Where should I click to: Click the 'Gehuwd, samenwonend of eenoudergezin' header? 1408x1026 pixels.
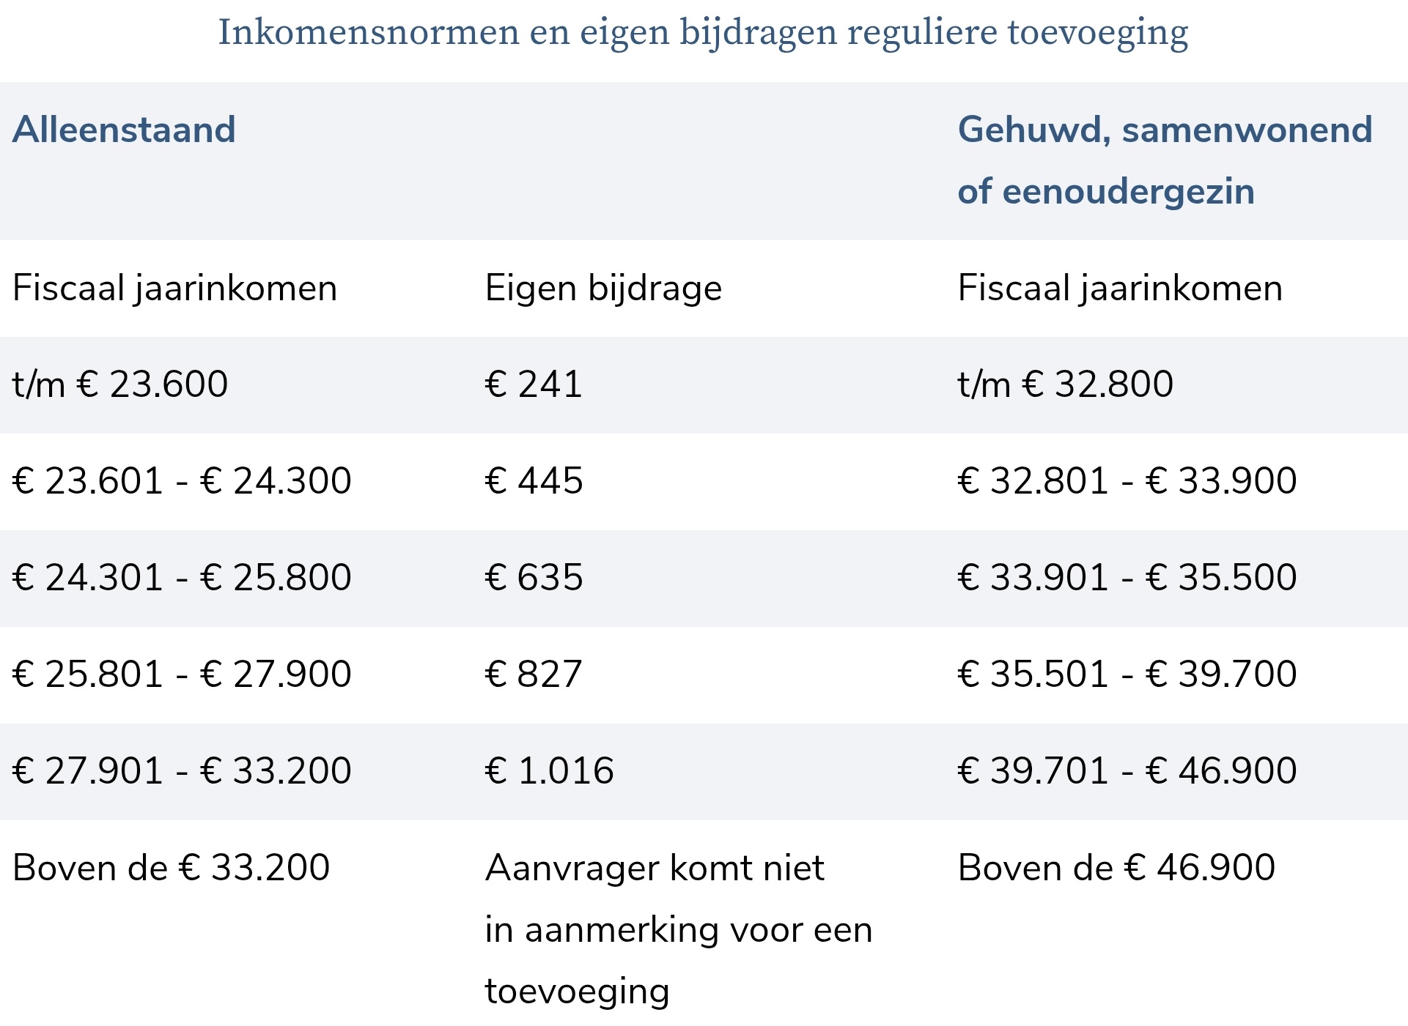(x=1164, y=160)
